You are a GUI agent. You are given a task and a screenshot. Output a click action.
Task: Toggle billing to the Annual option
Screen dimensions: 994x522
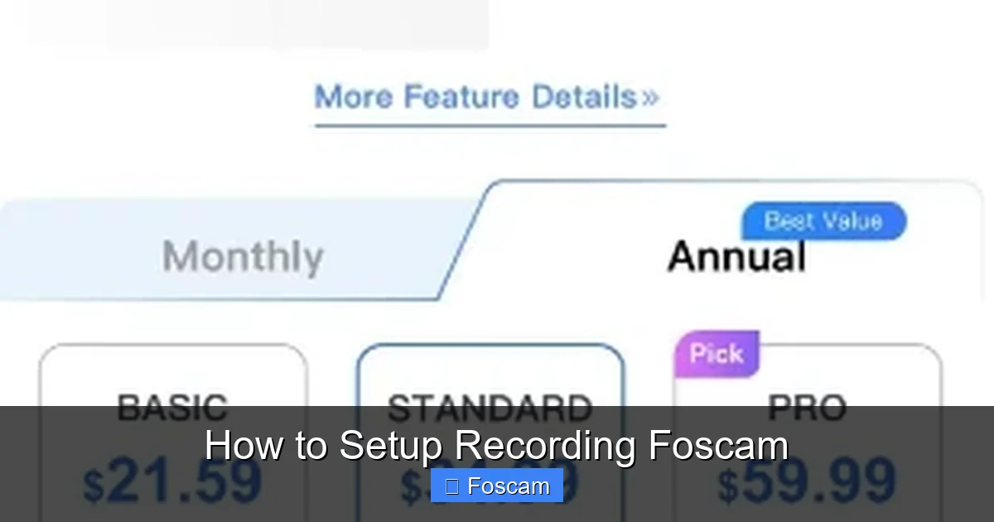737,255
